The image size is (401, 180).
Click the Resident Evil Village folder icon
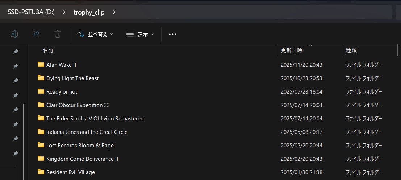coord(41,172)
